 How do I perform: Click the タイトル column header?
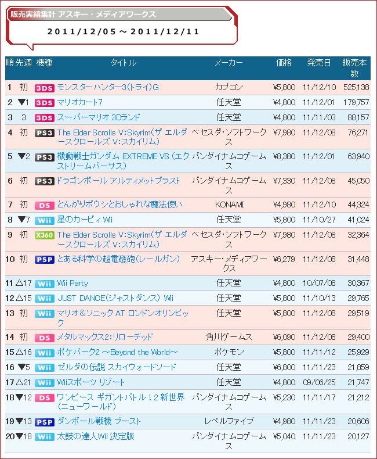click(x=124, y=63)
